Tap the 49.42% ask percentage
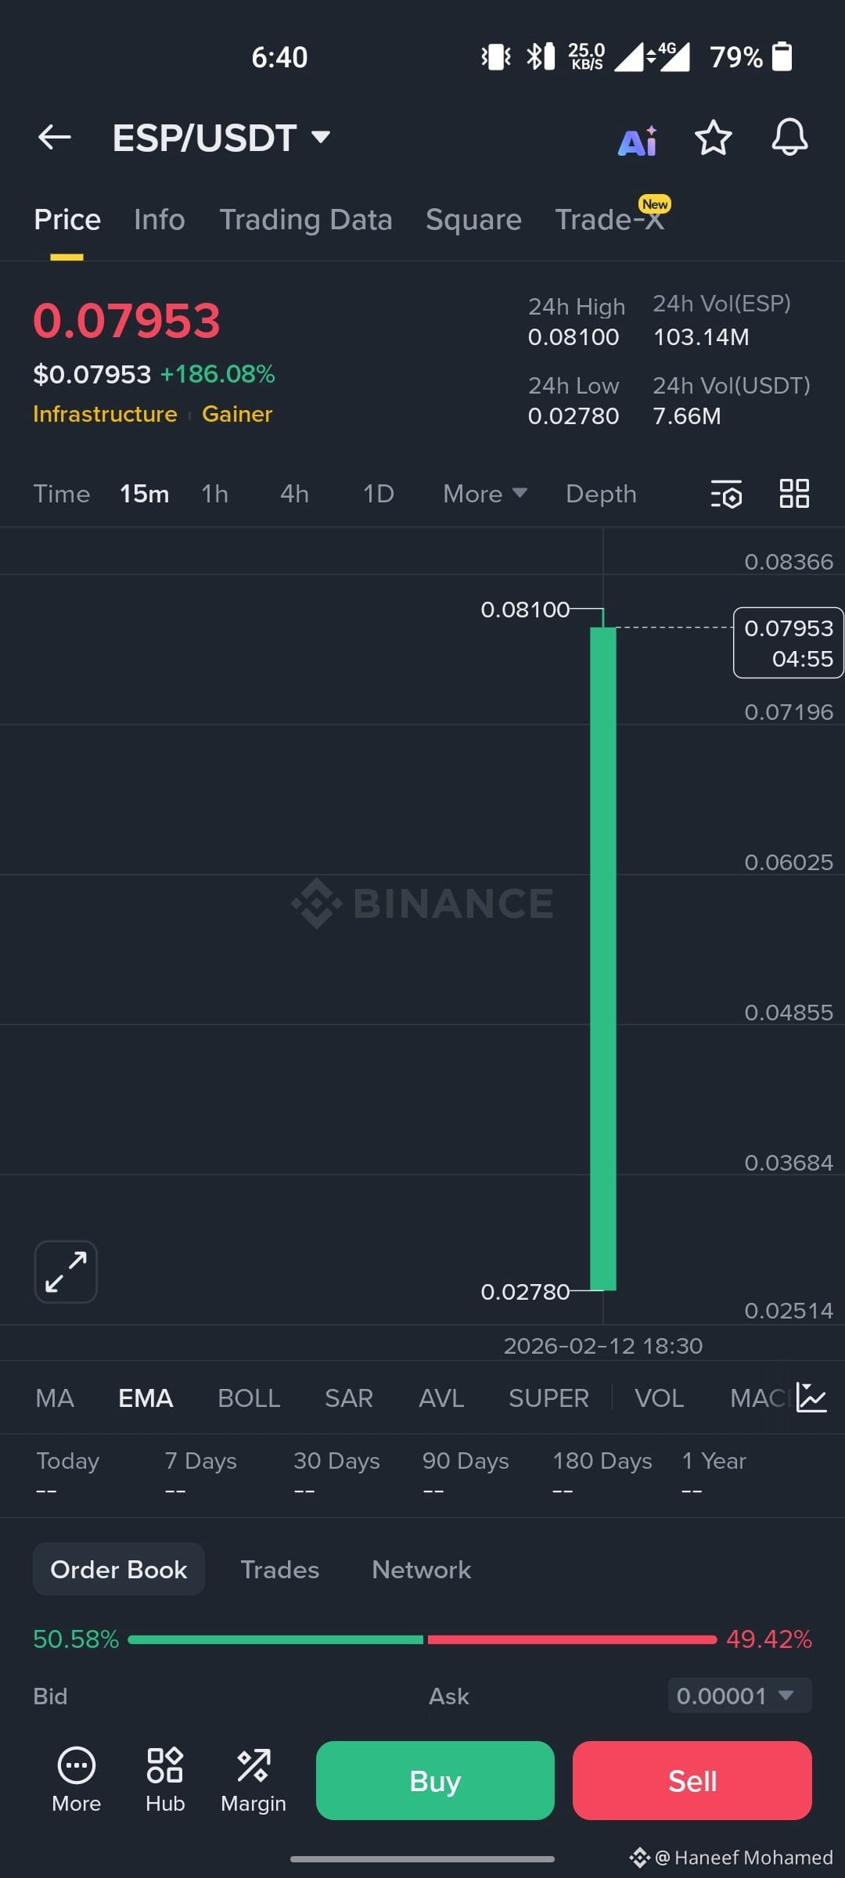Screen dimensions: 845x1878 pos(769,1639)
